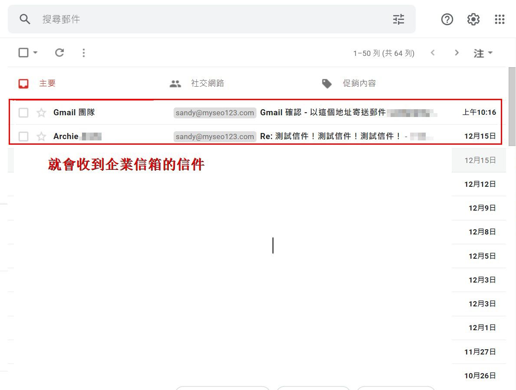Switch to the 社交網路 tab
Image resolution: width=516 pixels, height=390 pixels.
pos(207,83)
